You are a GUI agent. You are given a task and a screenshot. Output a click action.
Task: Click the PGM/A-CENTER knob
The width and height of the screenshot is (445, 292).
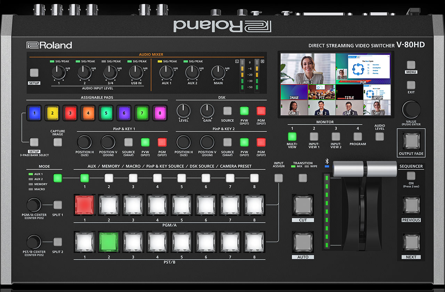coord(34,205)
